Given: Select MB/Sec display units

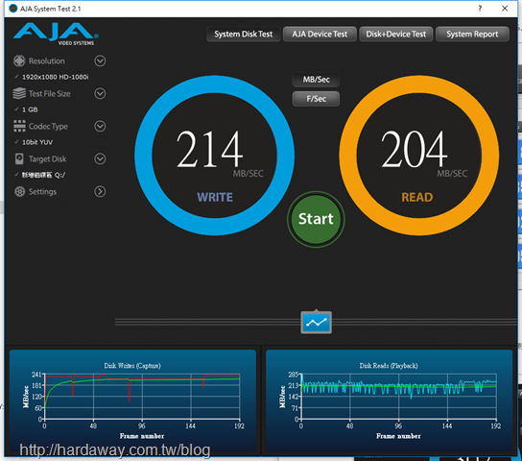Looking at the screenshot, I should pyautogui.click(x=316, y=80).
